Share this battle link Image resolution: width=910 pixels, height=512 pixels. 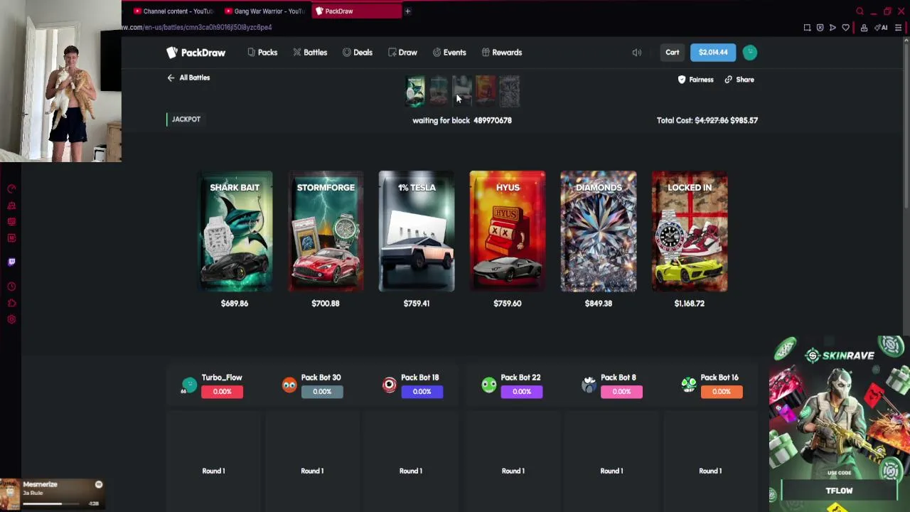[x=739, y=80]
